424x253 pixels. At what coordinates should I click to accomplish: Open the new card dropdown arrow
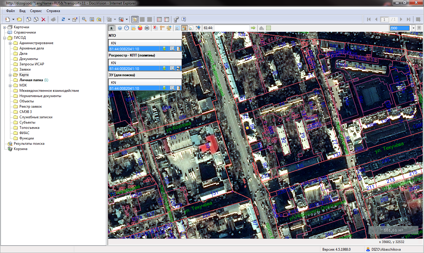pyautogui.click(x=13, y=19)
